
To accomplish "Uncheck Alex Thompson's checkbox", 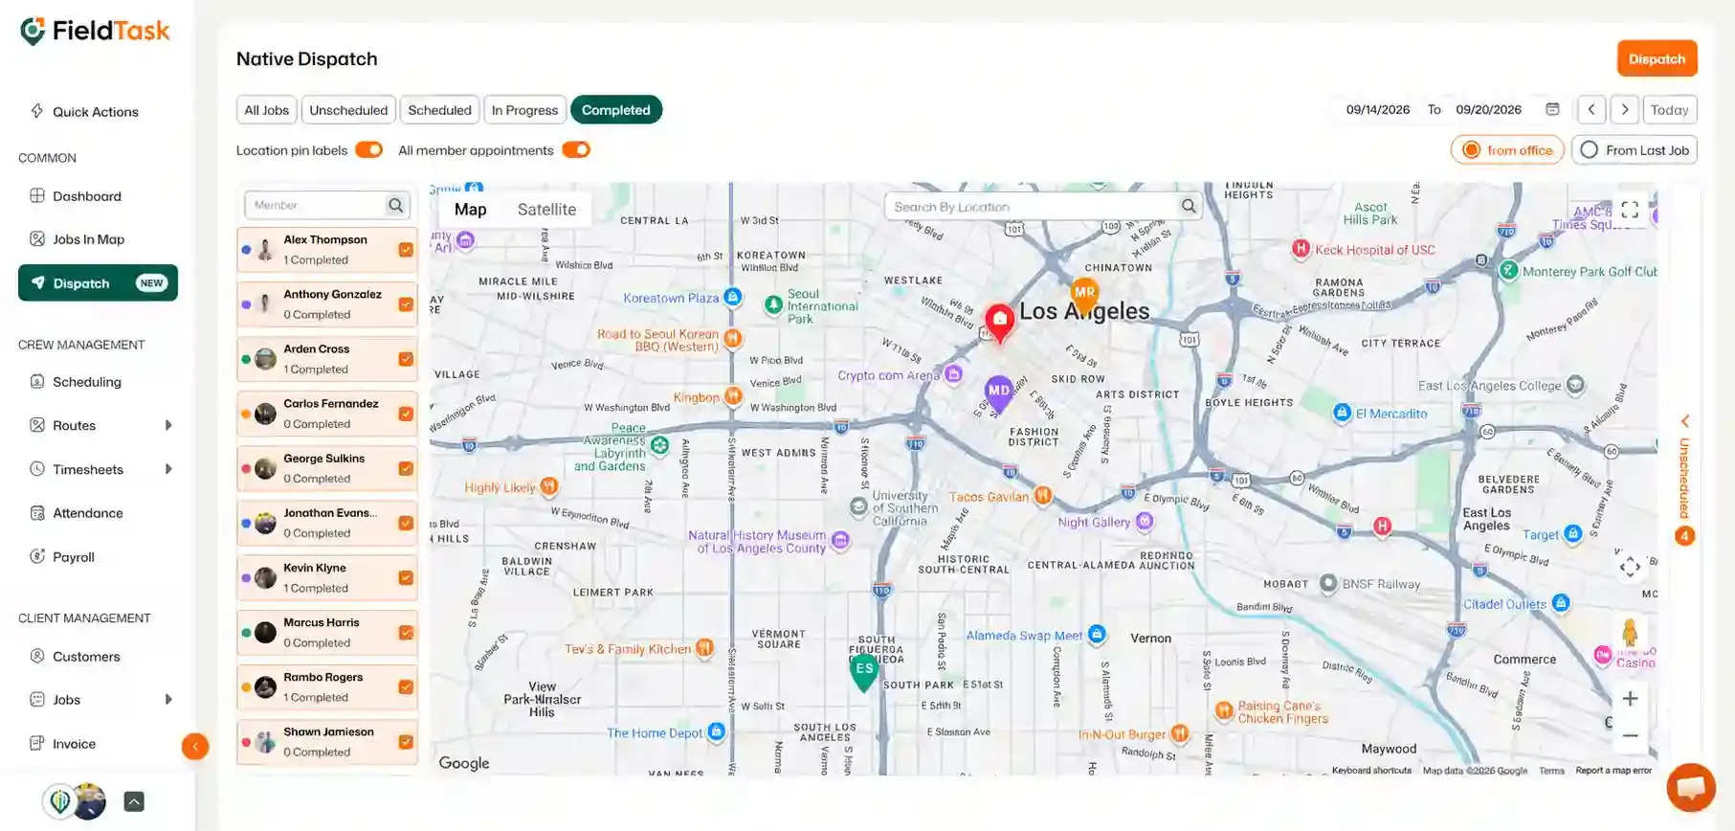I will [x=406, y=250].
